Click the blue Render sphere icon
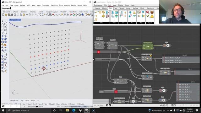 point(83,15)
